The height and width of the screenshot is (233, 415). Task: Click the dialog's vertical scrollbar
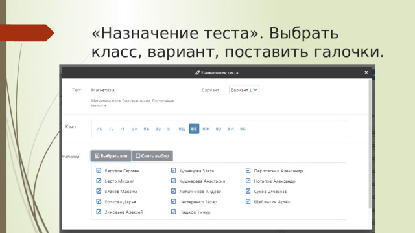370,144
